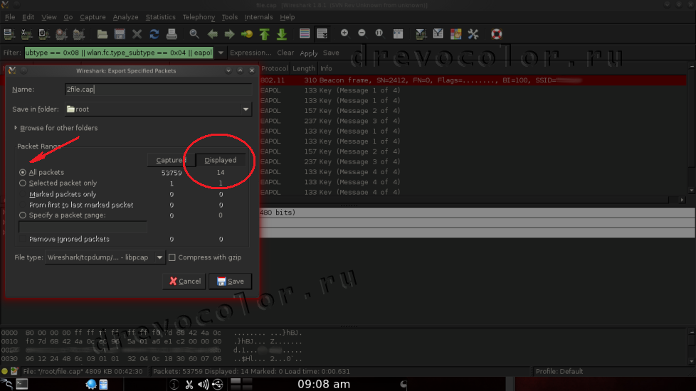The width and height of the screenshot is (696, 391).
Task: Select All packets radio button
Action: click(x=23, y=172)
